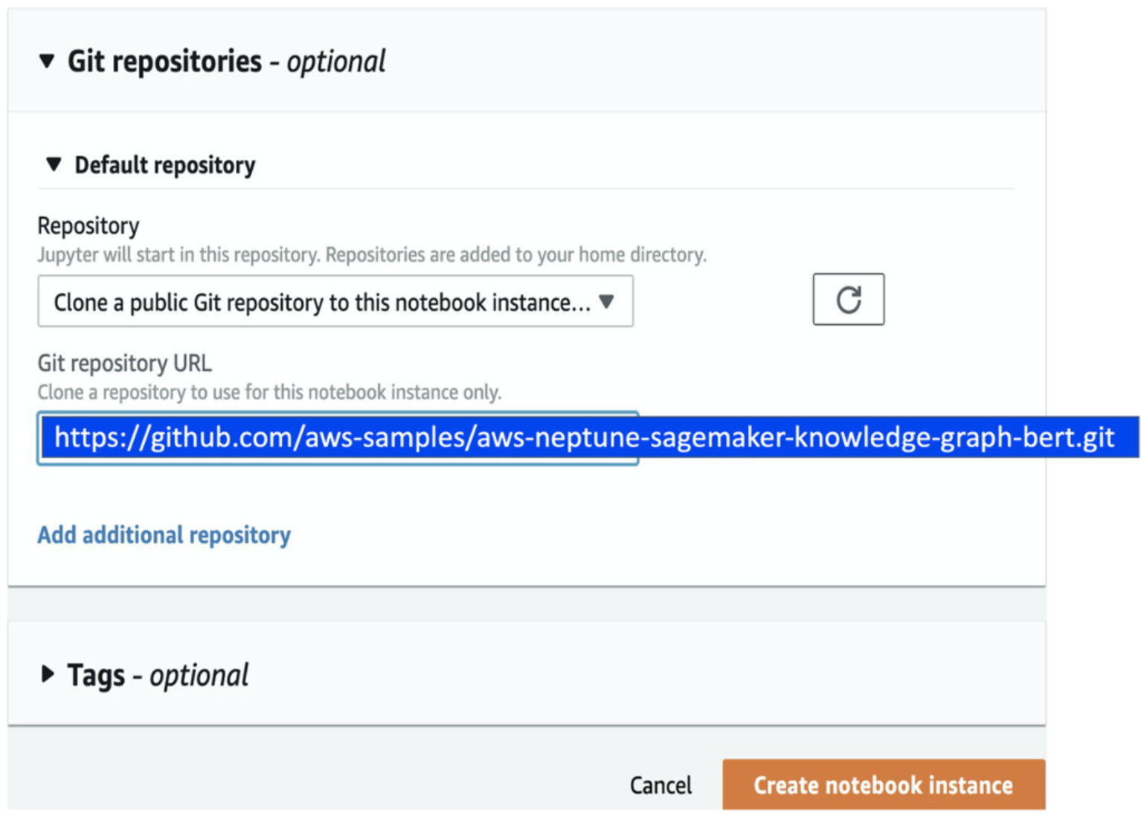Viewport: 1141px width, 815px height.
Task: Collapse the Default repository disclosure triangle
Action: coord(54,164)
